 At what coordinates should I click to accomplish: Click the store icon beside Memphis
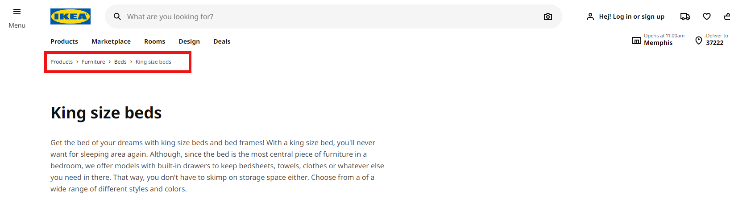pos(637,41)
